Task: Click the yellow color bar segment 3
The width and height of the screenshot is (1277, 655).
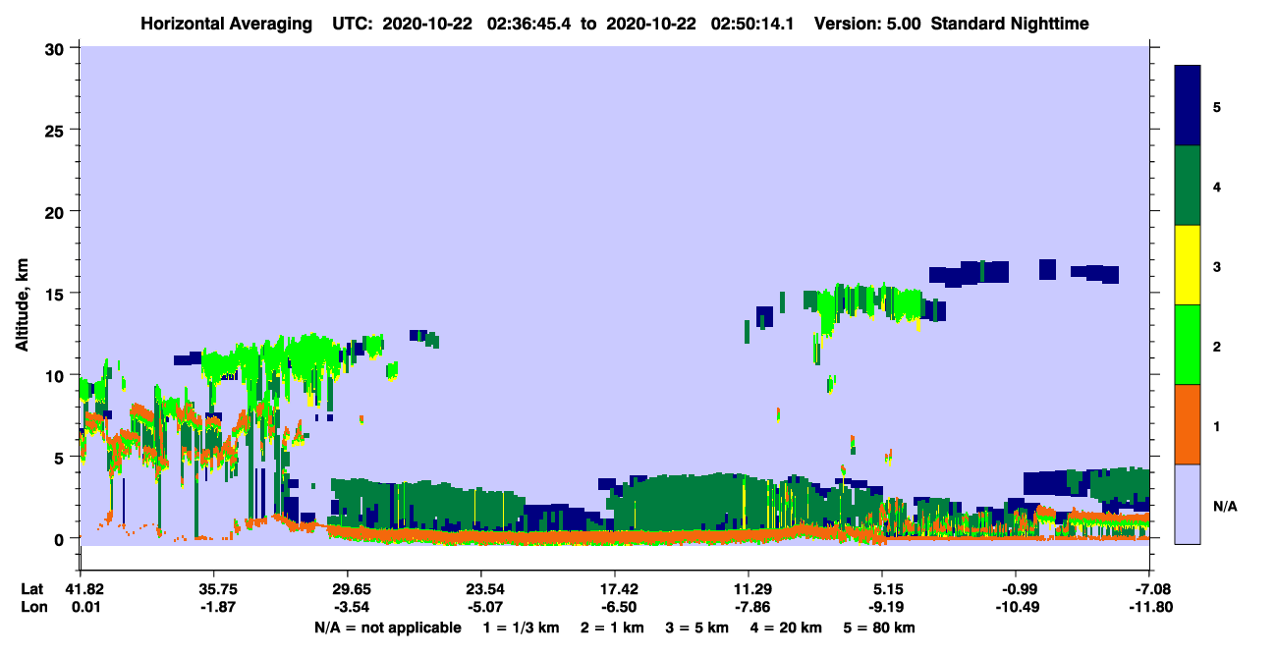Action: [1188, 265]
